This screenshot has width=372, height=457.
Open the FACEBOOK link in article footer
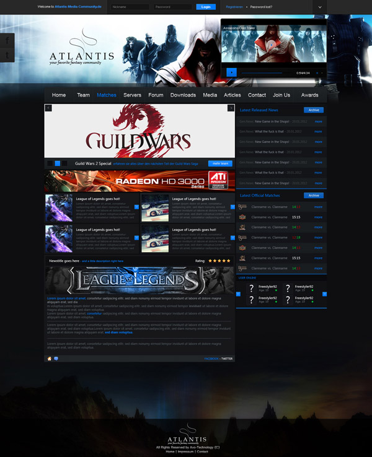coord(211,359)
